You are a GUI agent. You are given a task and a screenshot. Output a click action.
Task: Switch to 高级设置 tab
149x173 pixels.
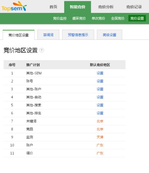(x=109, y=35)
